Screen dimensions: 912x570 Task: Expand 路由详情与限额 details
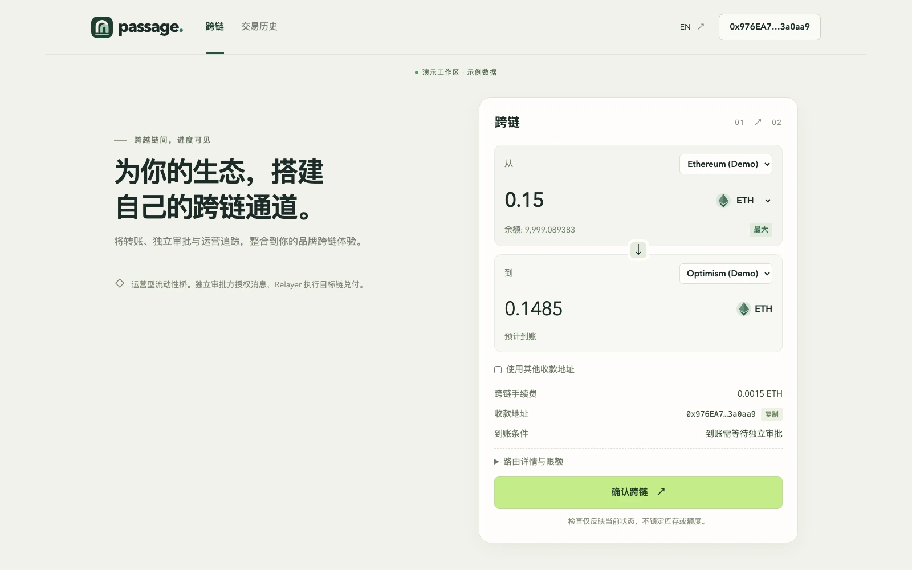coord(528,462)
